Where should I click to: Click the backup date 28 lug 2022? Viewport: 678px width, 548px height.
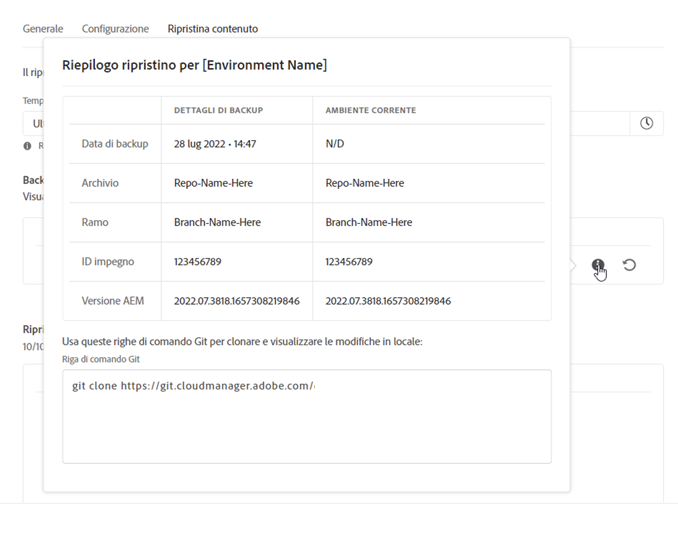215,144
